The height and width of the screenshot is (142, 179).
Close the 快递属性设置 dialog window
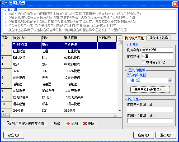175,4
